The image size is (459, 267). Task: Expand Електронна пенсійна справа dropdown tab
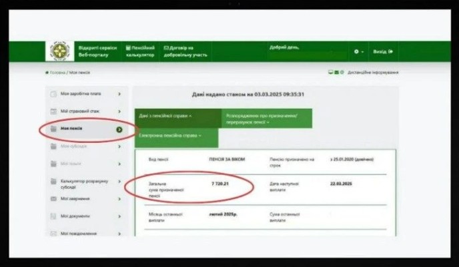[x=169, y=136]
